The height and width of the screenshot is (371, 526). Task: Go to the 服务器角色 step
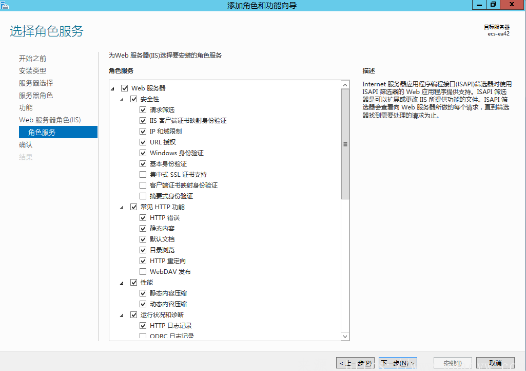click(36, 96)
